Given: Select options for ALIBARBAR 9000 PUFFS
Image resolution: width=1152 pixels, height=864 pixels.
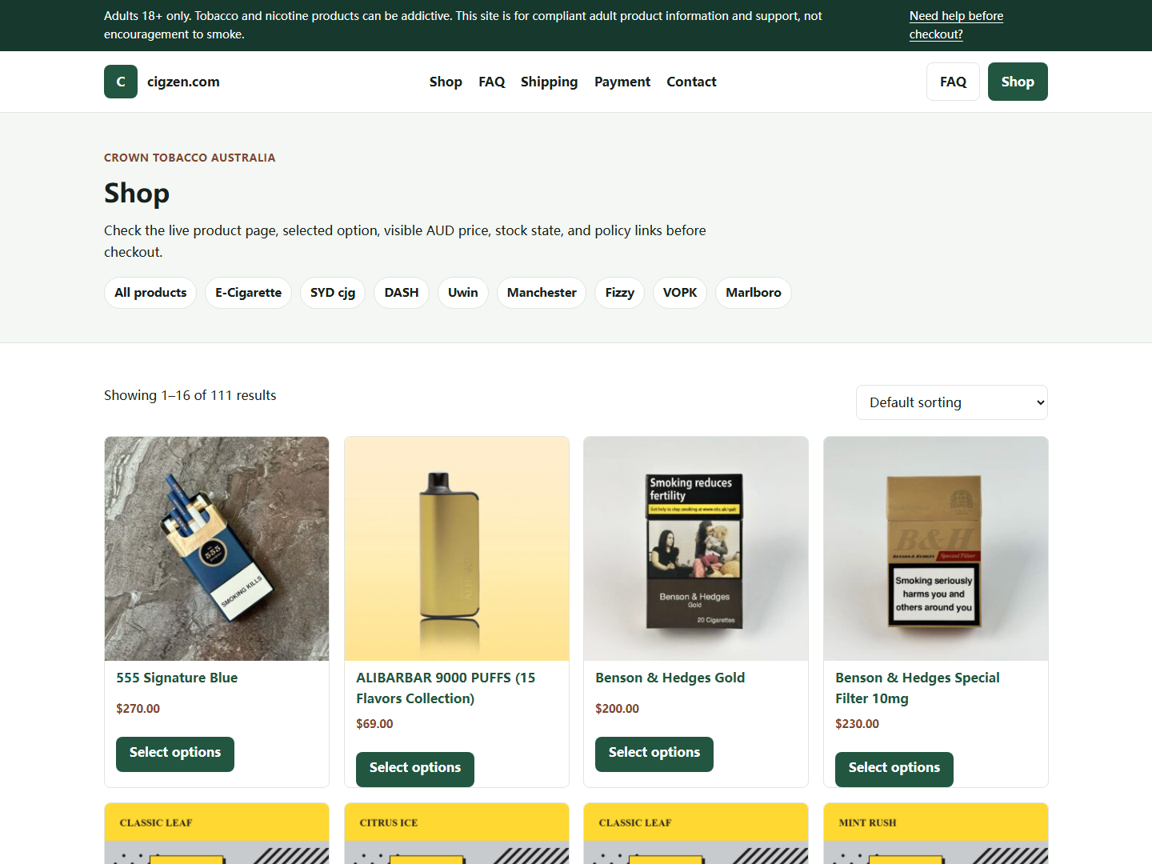Looking at the screenshot, I should point(415,769).
